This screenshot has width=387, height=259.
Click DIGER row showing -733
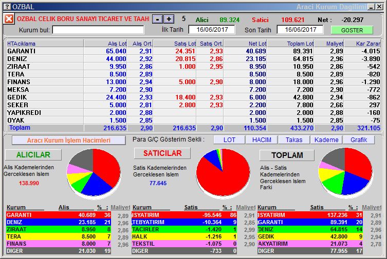[x=184, y=251]
